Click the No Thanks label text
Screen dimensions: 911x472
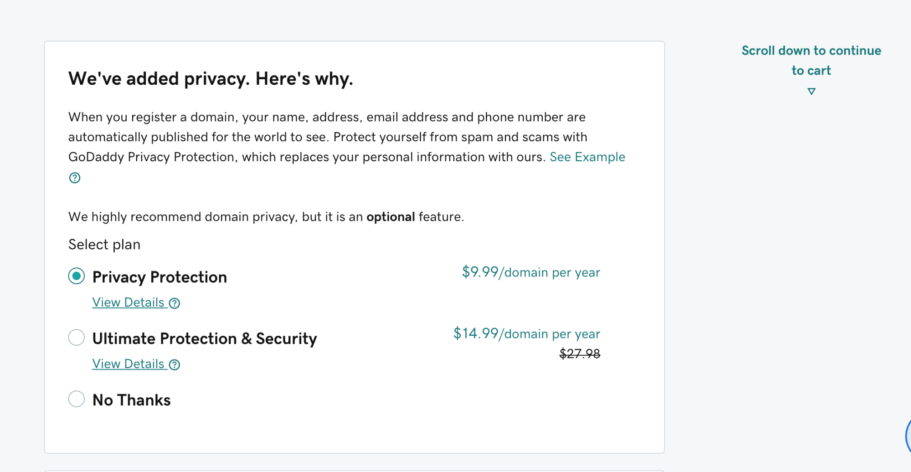[x=131, y=400]
